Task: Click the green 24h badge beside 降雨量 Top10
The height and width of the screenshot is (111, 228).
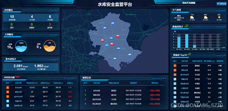Action: pyautogui.click(x=189, y=54)
